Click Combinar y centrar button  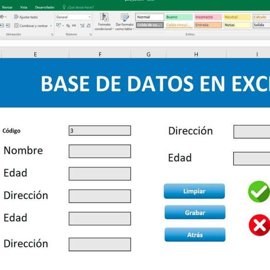point(31,26)
